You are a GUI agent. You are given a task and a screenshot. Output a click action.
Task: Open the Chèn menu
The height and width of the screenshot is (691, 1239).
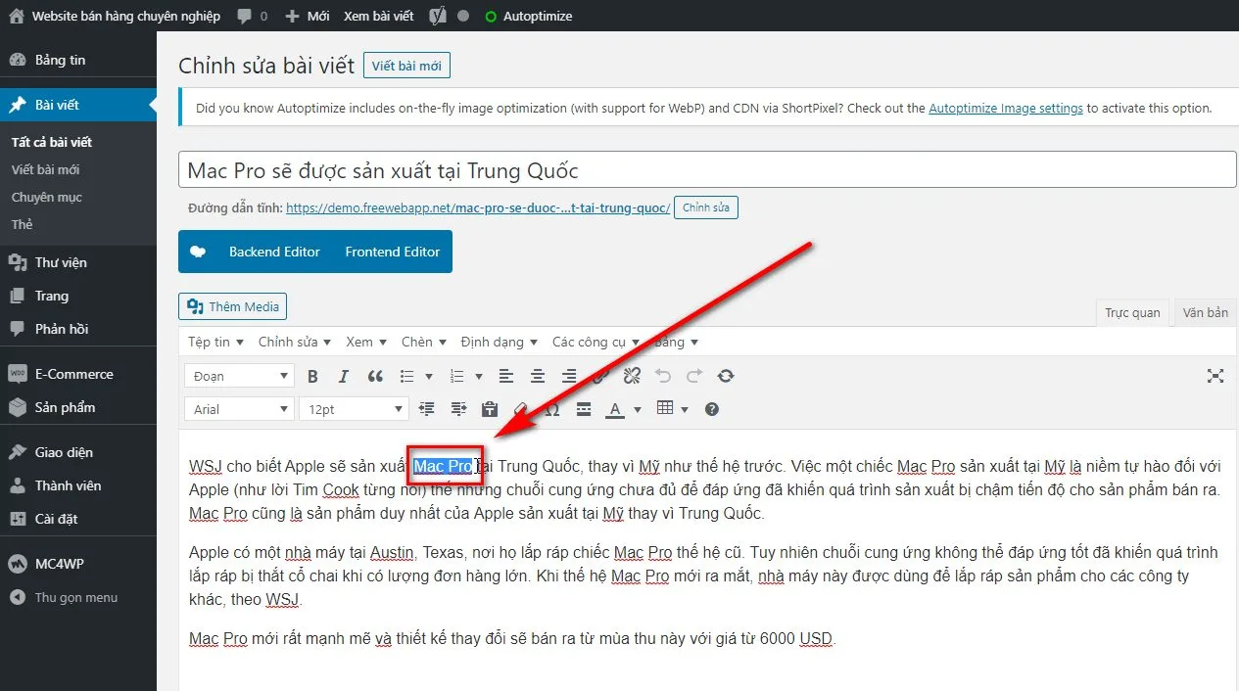(423, 342)
